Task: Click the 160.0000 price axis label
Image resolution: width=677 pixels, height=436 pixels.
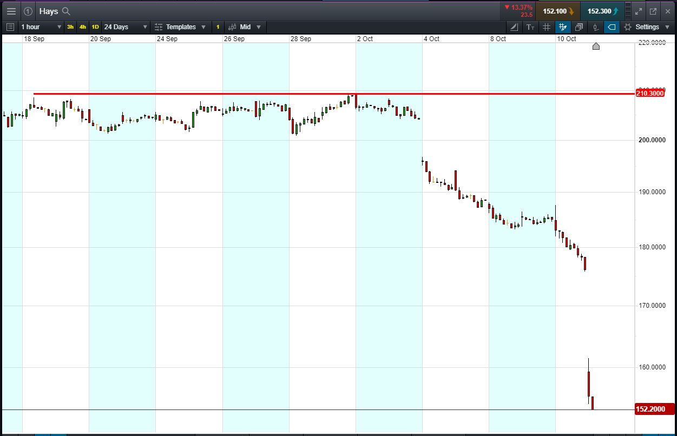Action: point(652,367)
